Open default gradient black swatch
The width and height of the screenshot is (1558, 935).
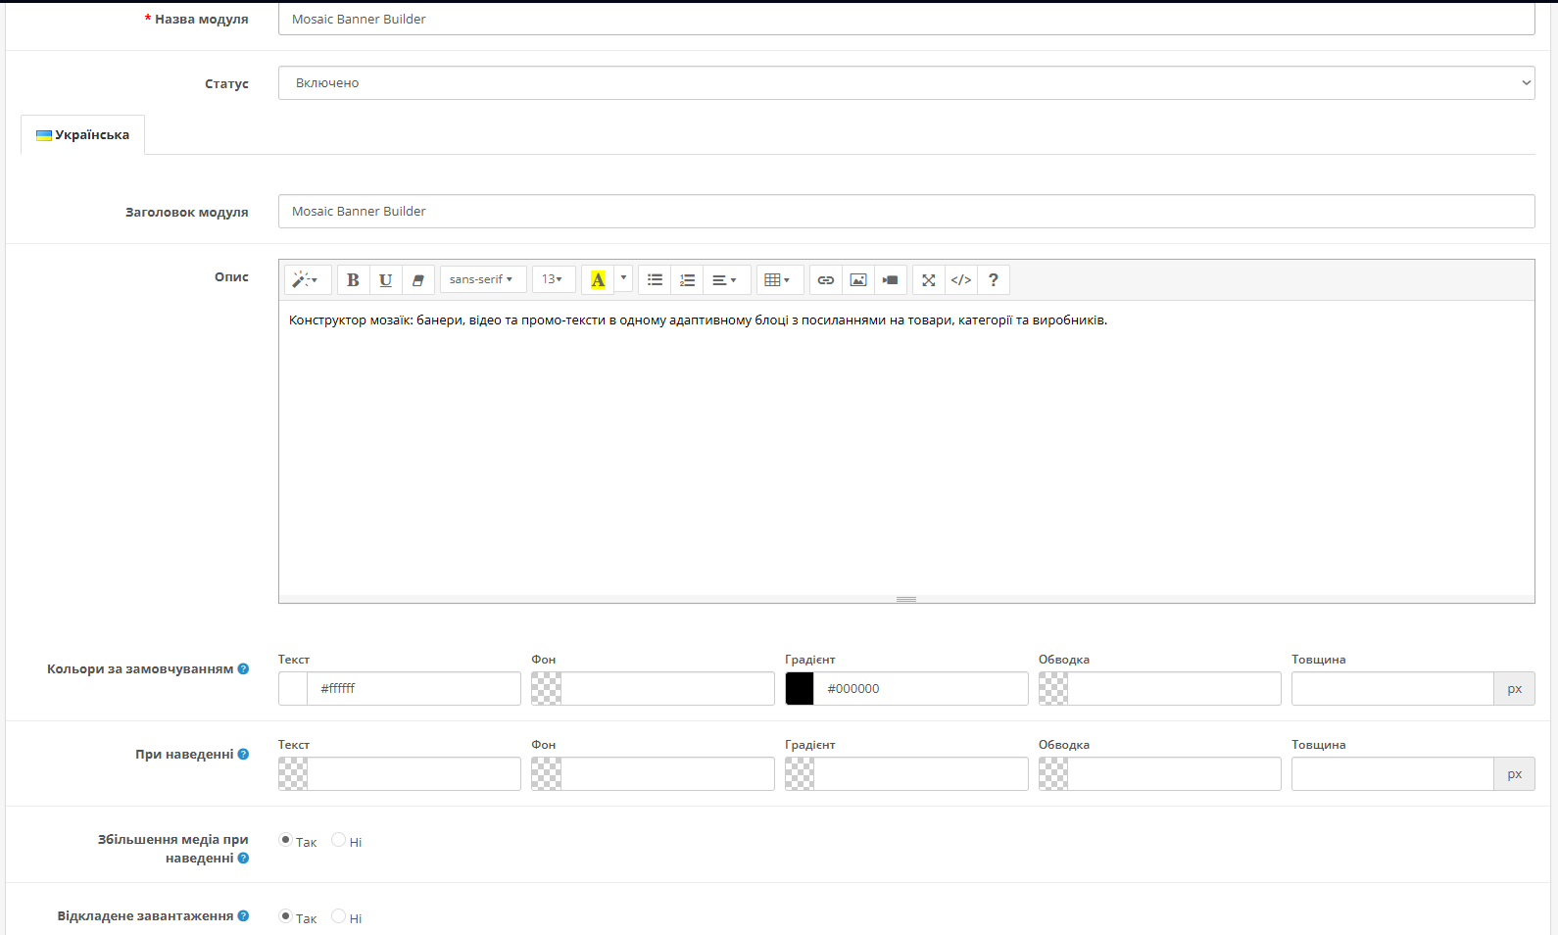pyautogui.click(x=800, y=689)
